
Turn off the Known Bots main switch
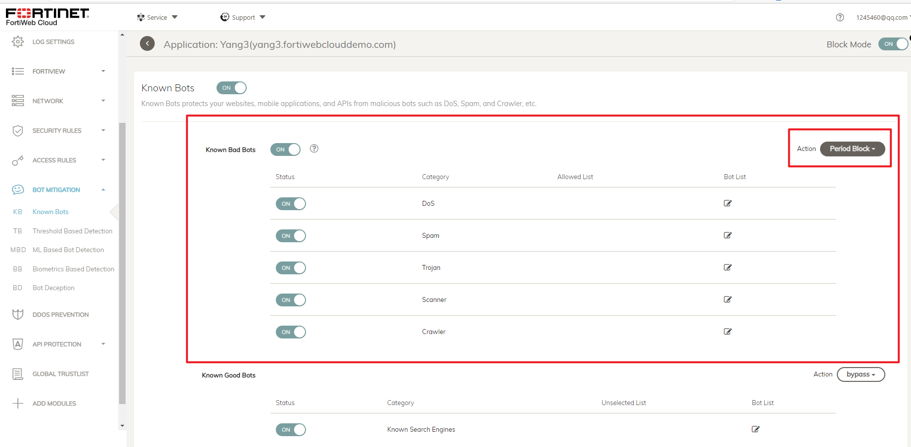(231, 88)
